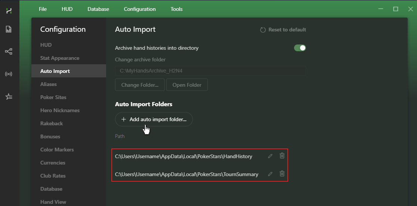Viewport: 417px width, 206px height.
Task: Open Bonuses settings section
Action: point(69,136)
